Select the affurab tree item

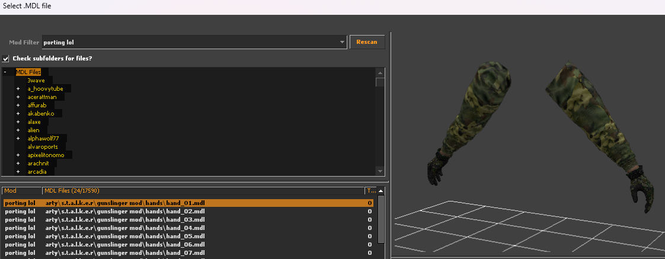click(37, 105)
